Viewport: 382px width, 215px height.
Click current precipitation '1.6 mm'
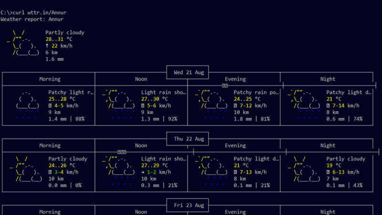coord(54,59)
